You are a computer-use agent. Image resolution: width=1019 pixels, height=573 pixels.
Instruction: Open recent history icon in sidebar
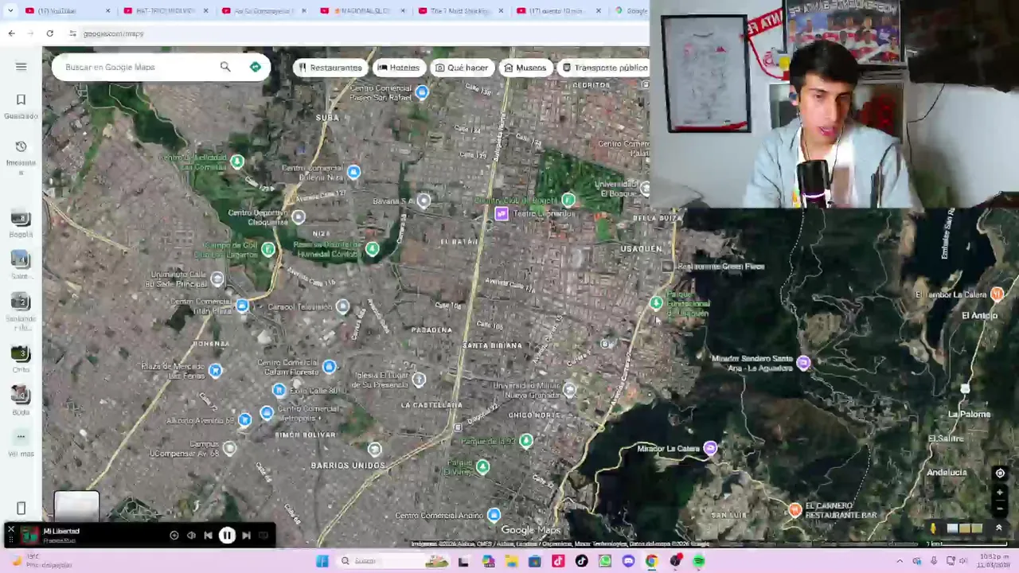(21, 146)
